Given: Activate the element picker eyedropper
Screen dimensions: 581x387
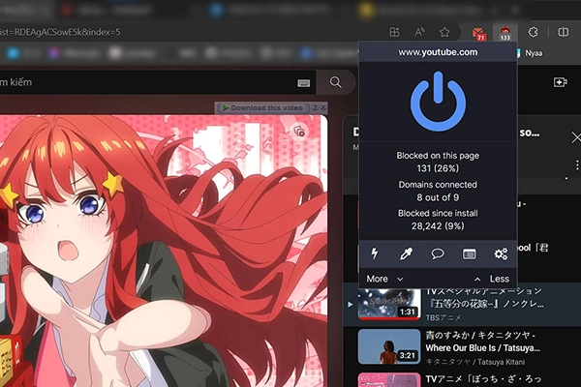Looking at the screenshot, I should tap(406, 253).
